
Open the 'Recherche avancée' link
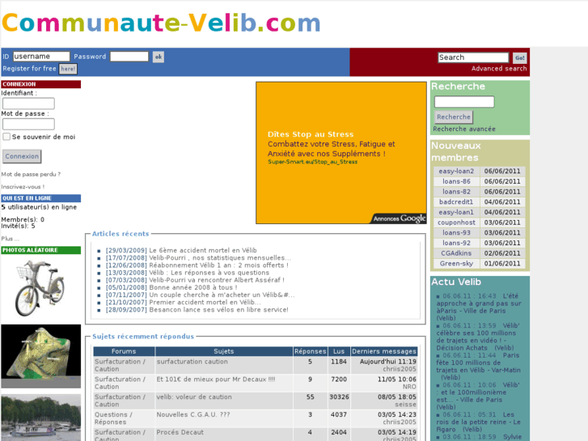click(x=464, y=129)
